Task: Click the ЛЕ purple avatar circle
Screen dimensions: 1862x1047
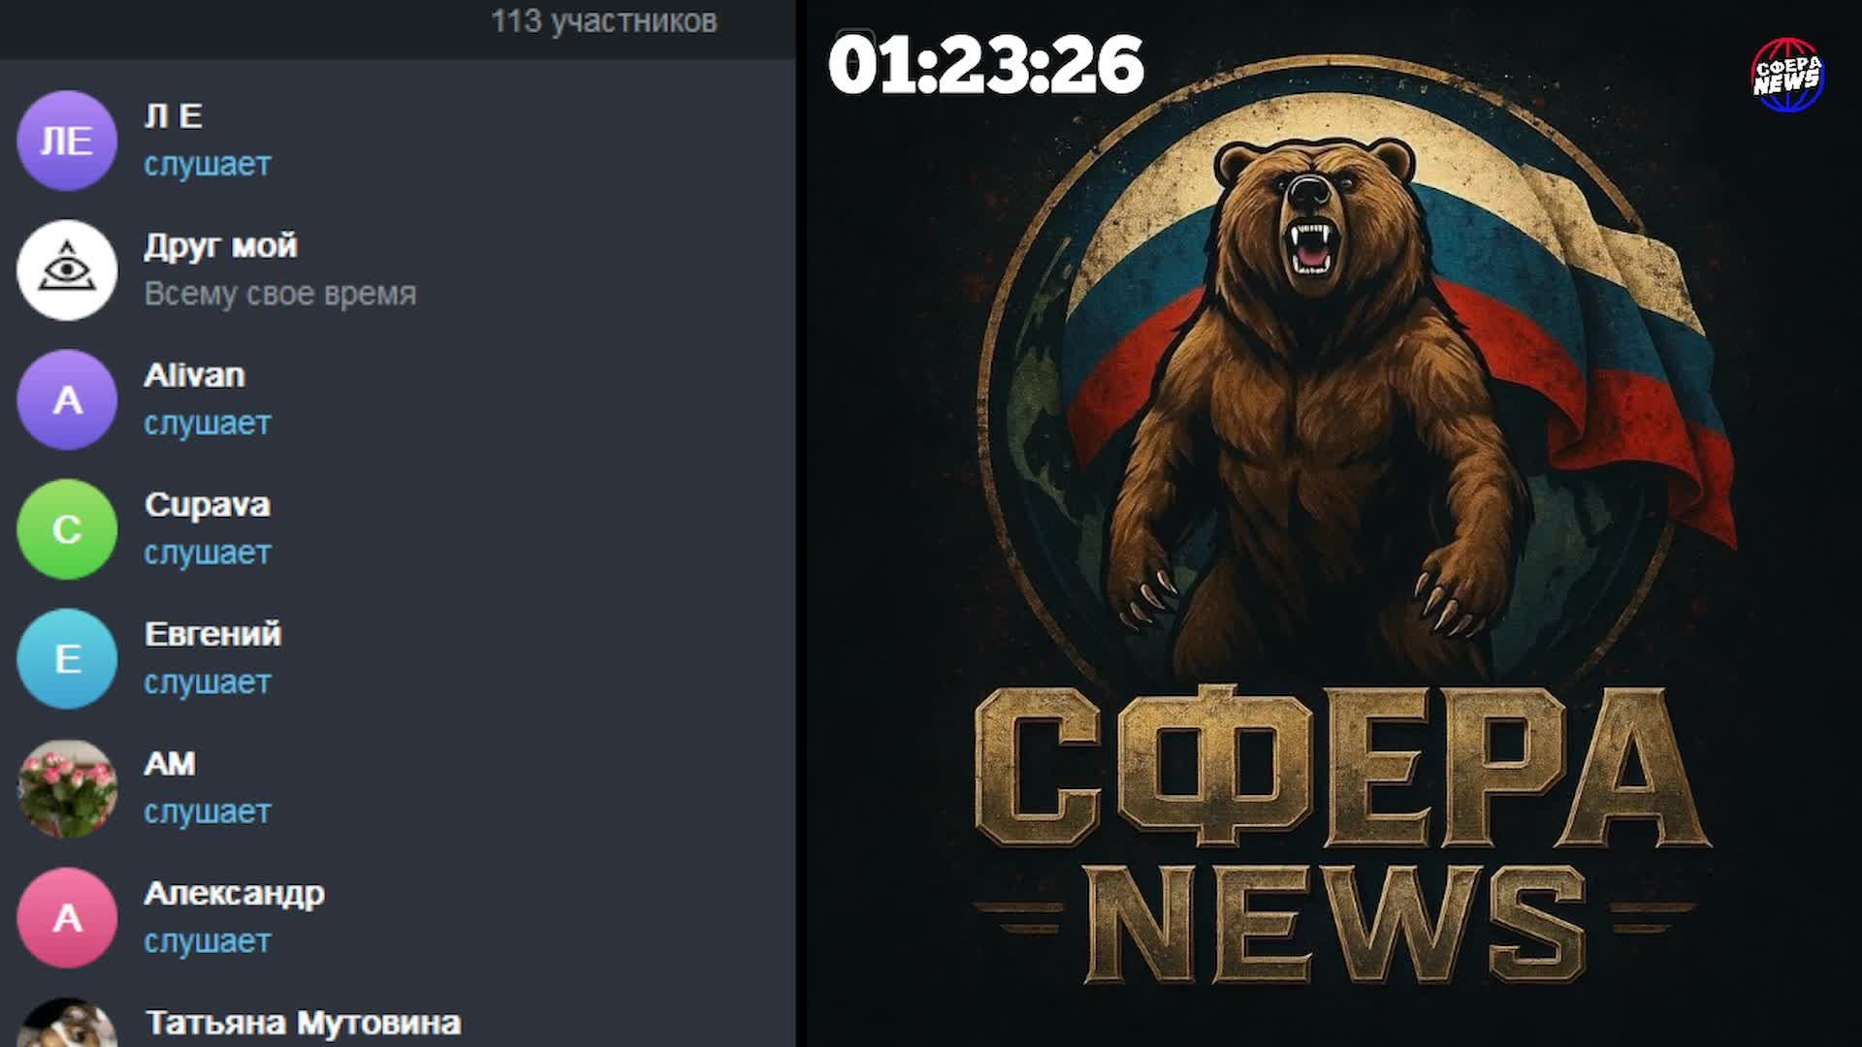Action: 67,141
